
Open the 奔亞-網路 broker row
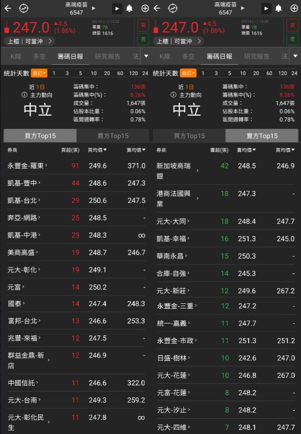click(76, 218)
